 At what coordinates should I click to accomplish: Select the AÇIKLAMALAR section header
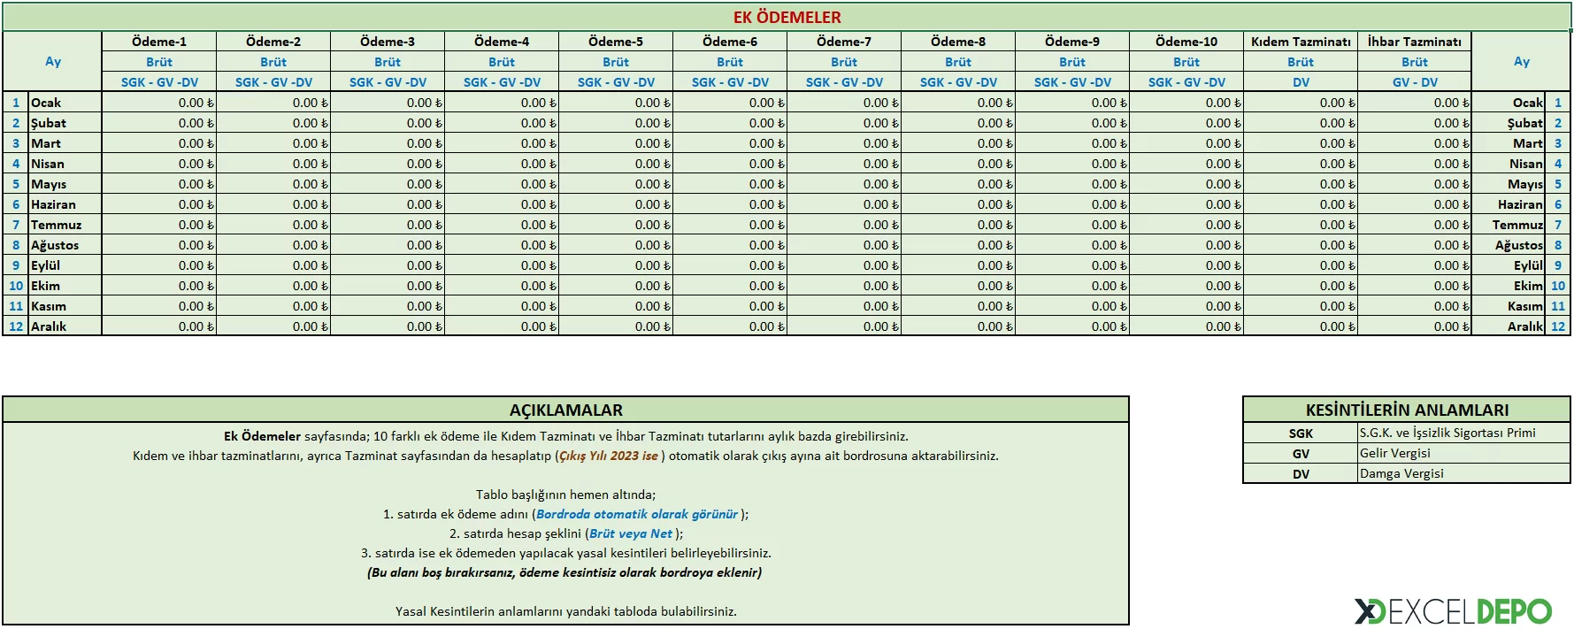(x=566, y=410)
